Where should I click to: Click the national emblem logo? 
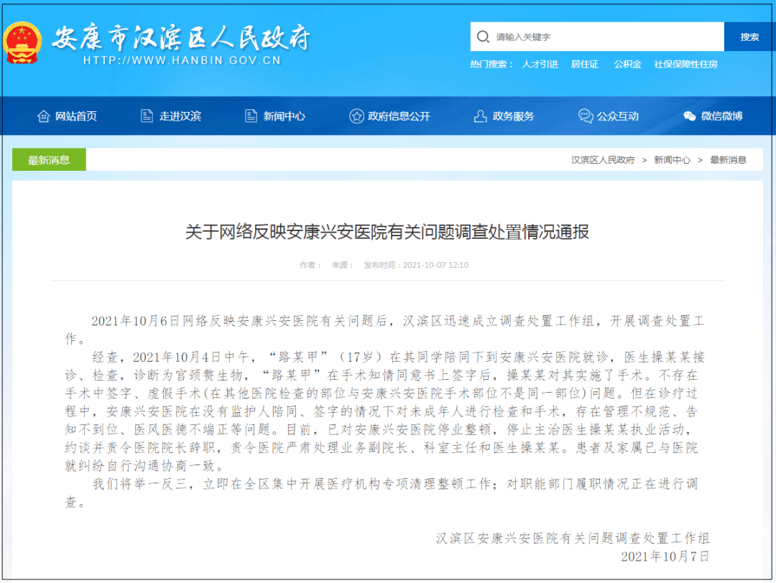tap(22, 42)
